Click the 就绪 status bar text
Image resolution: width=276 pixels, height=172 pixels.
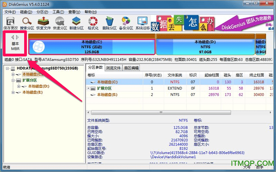point(7,167)
